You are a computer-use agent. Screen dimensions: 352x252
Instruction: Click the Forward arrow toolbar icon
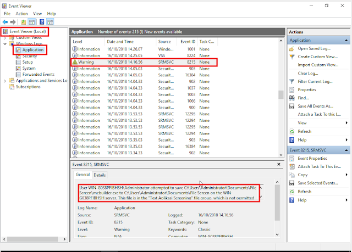[13, 22]
